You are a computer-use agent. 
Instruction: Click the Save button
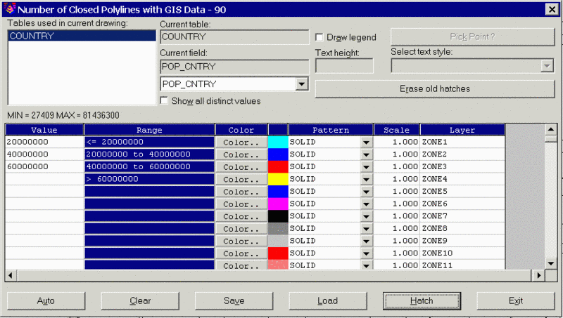(234, 301)
